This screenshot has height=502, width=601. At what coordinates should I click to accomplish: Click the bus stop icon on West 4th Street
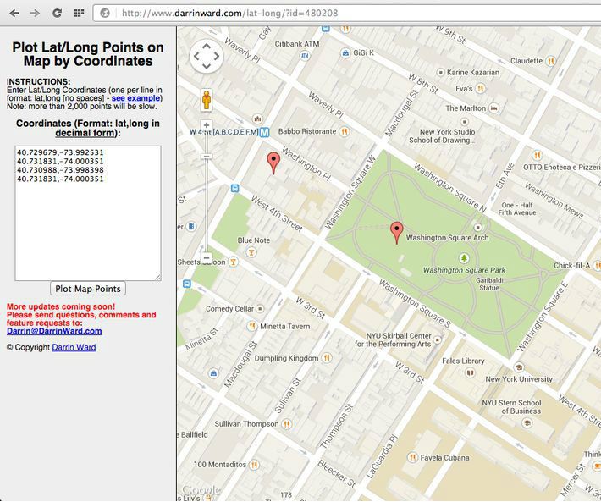235,189
